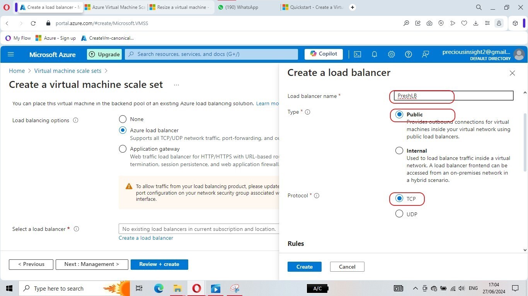Open Azure portal settings gear
This screenshot has width=528, height=296.
point(391,54)
